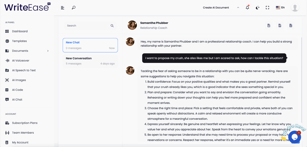
Task: Enter fullscreen mode via expand icon
Action: click(267, 8)
